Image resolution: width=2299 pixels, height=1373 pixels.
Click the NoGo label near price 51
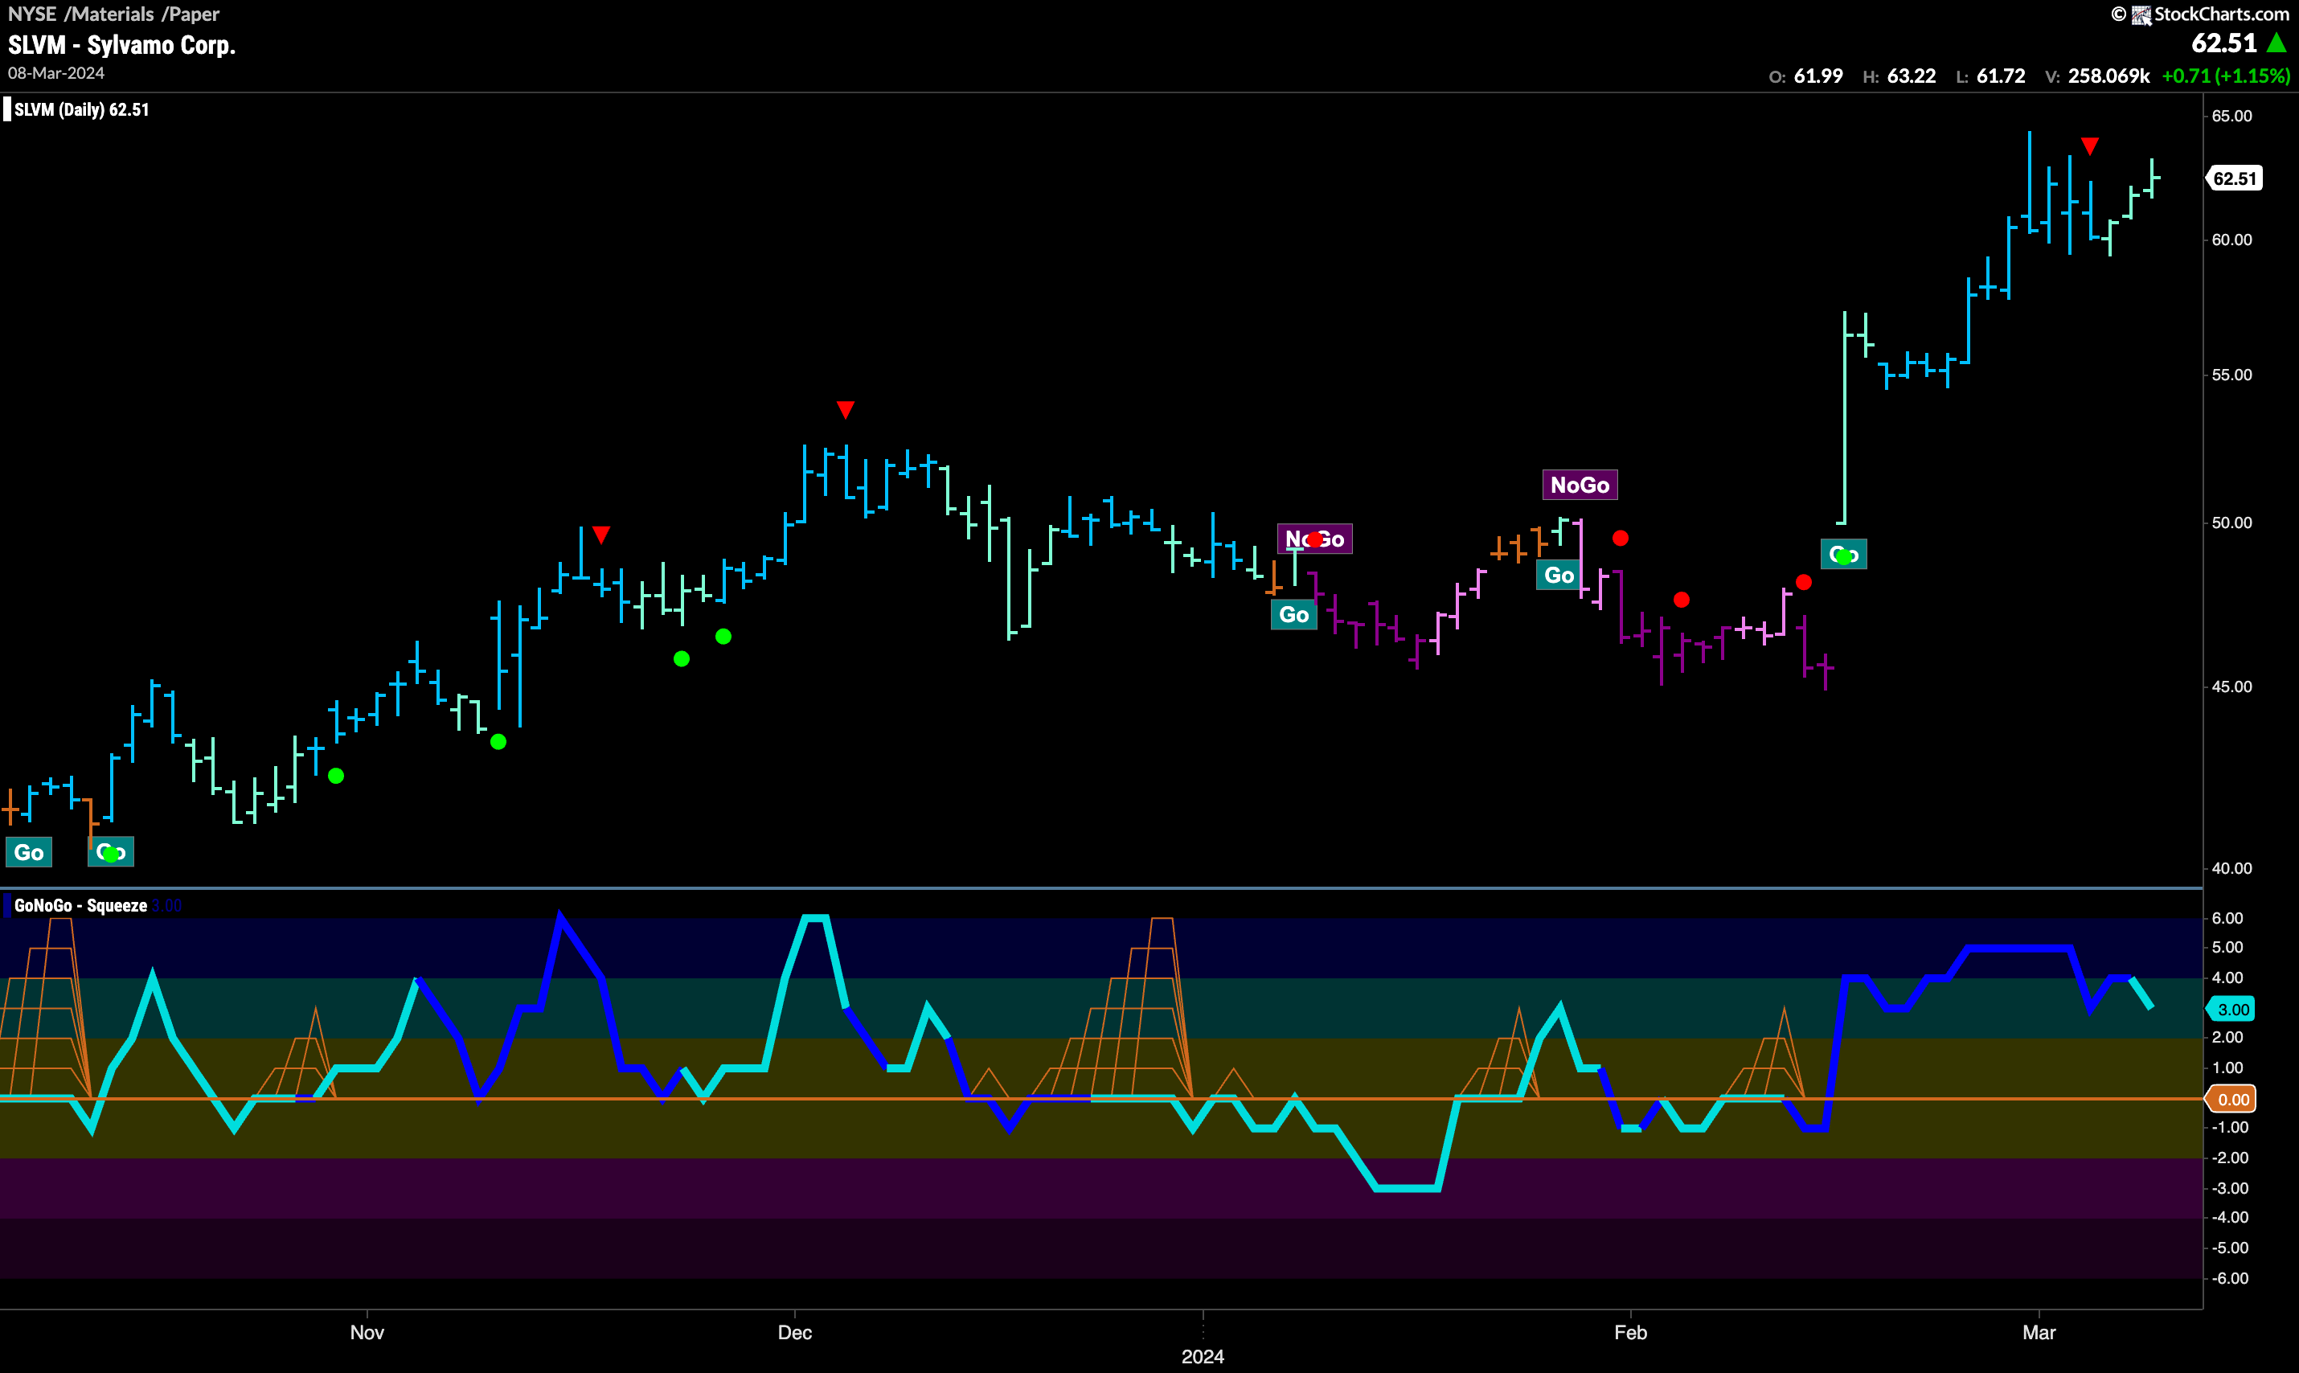click(1580, 485)
